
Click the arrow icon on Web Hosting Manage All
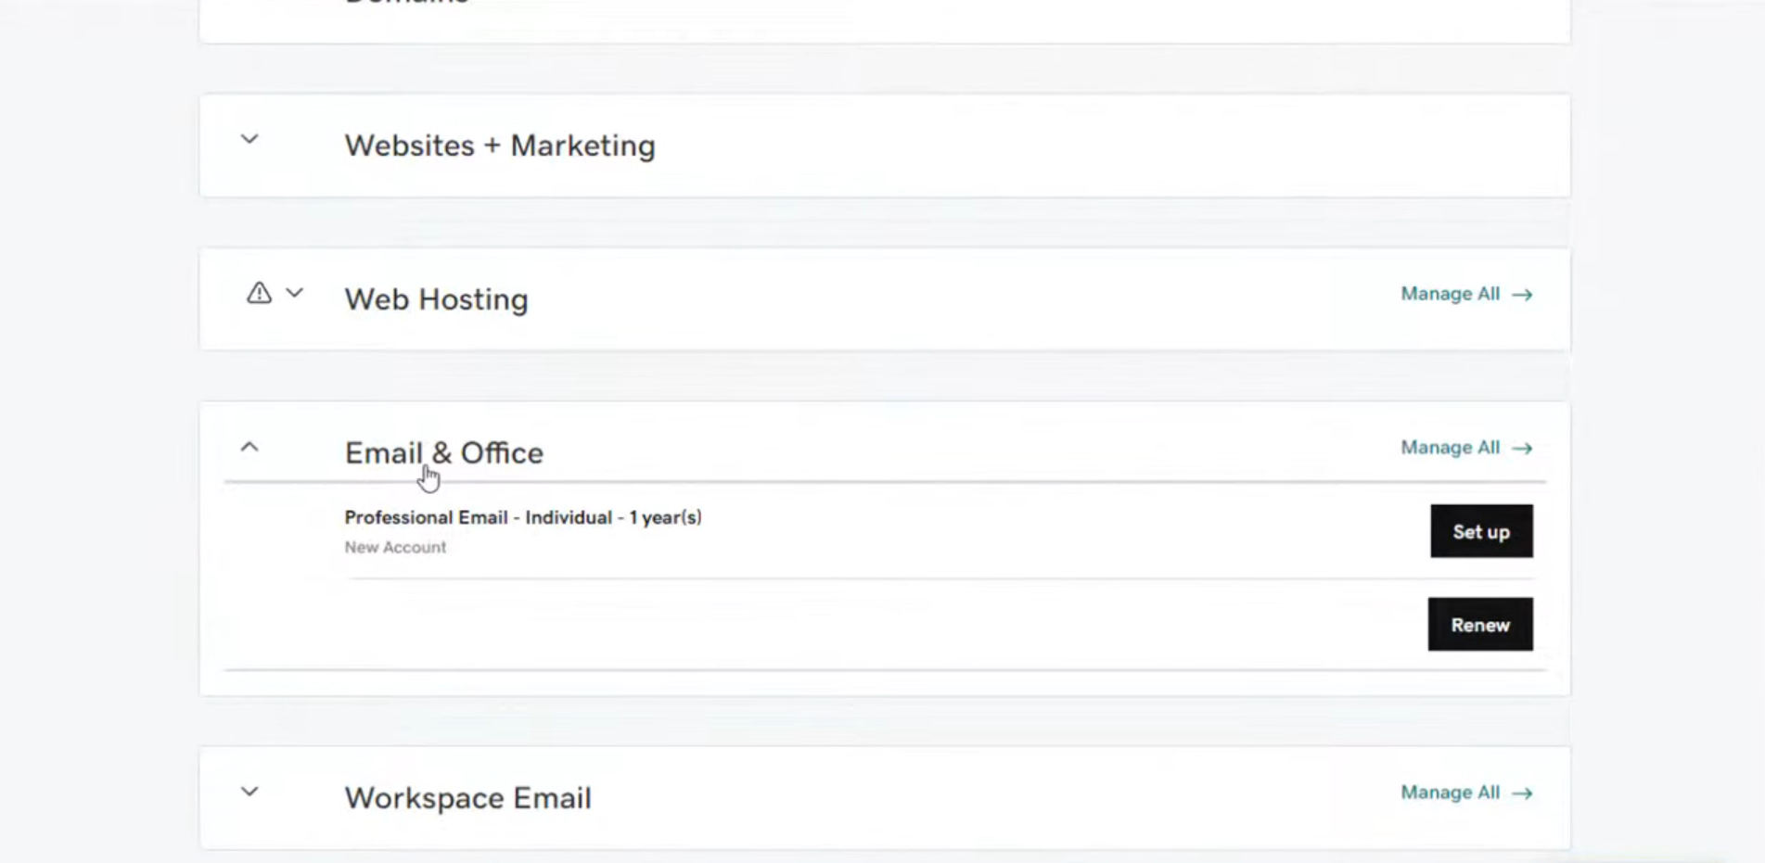click(1522, 294)
